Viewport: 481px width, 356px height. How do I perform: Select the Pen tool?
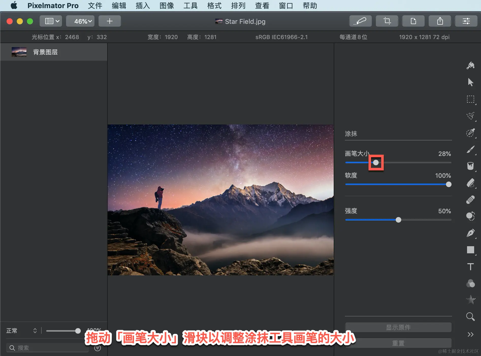(471, 233)
